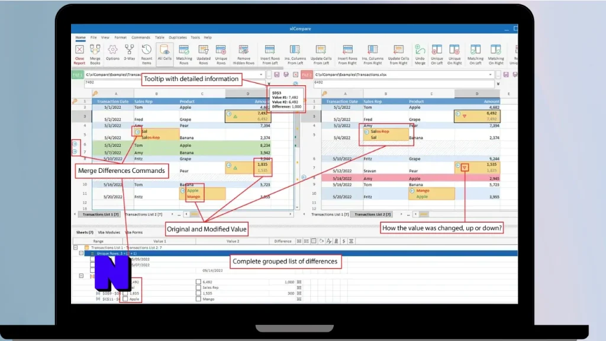This screenshot has height=341, width=606.
Task: Check the box next to Apple in Value 1
Action: coord(125,299)
